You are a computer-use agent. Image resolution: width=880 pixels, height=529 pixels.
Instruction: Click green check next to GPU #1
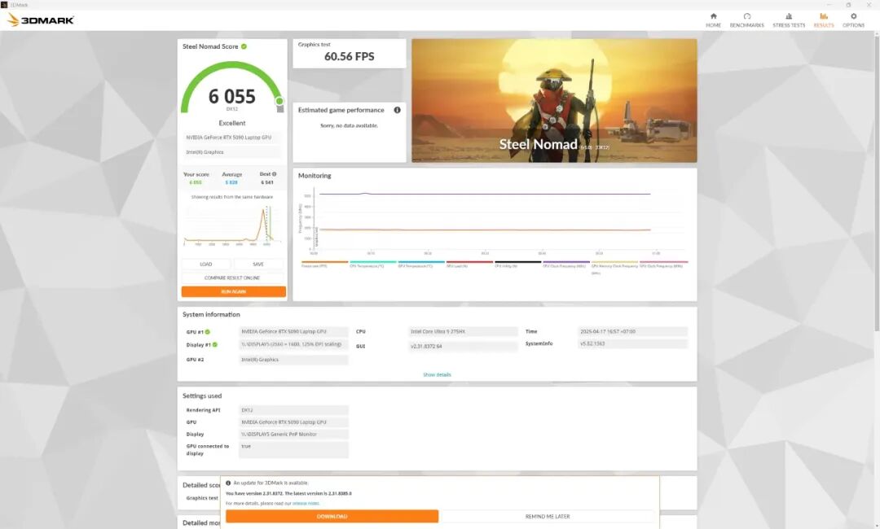point(208,332)
